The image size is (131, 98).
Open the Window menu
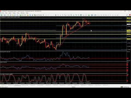pyautogui.click(x=23, y=13)
